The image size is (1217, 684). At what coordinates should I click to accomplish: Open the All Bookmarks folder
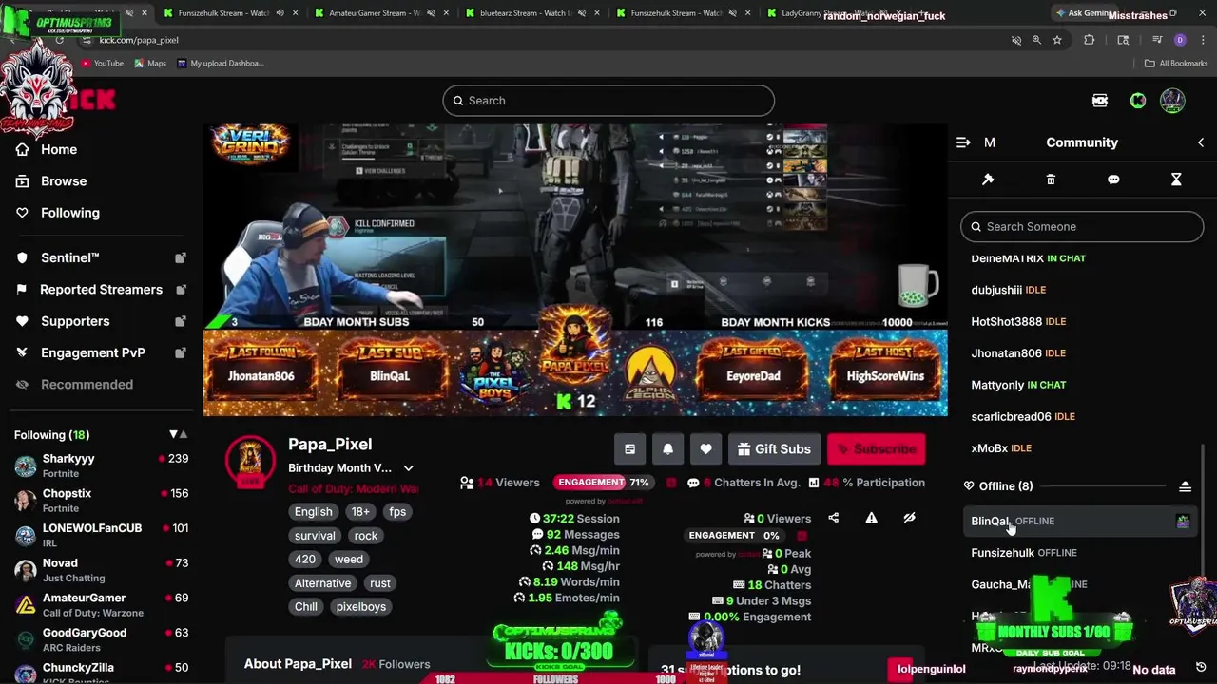1176,64
